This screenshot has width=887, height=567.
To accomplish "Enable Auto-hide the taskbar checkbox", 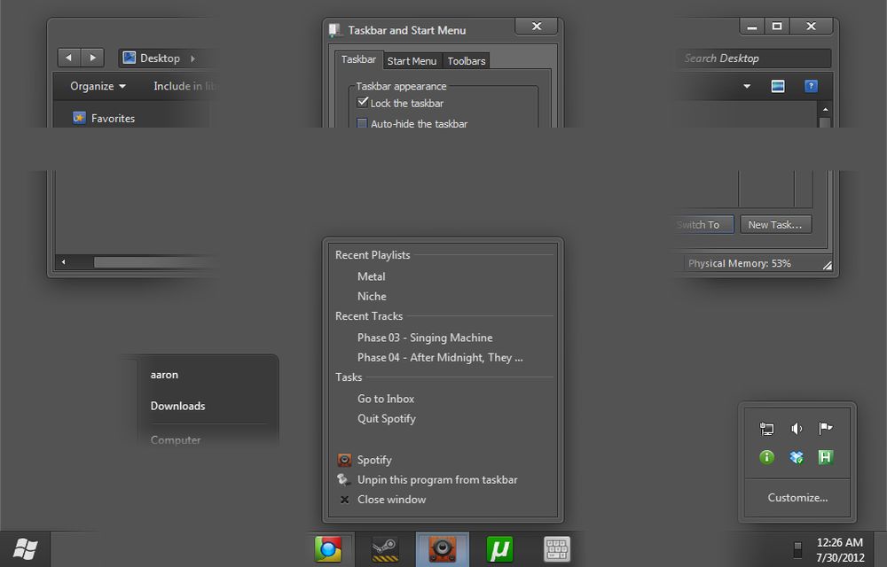I will (x=362, y=123).
